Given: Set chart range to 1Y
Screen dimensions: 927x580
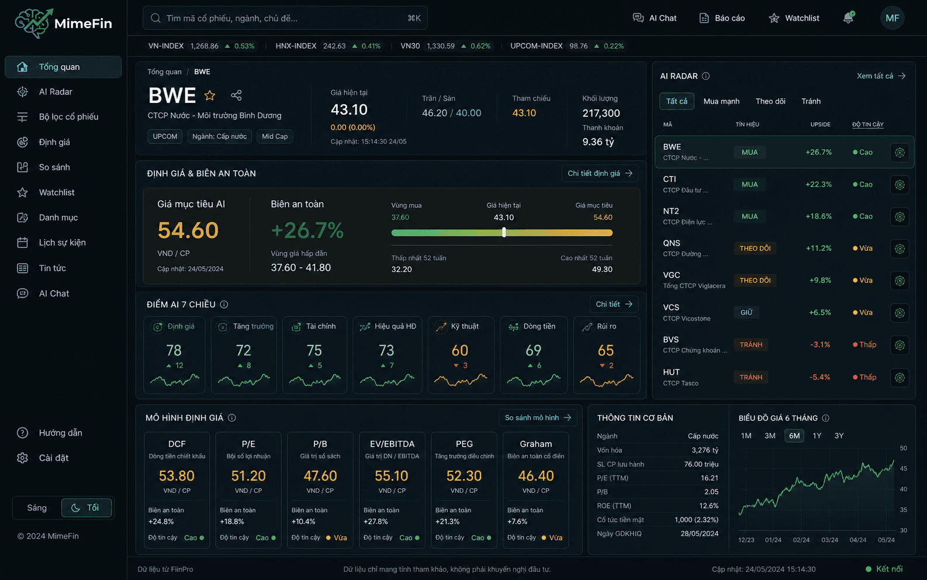Looking at the screenshot, I should pos(817,436).
